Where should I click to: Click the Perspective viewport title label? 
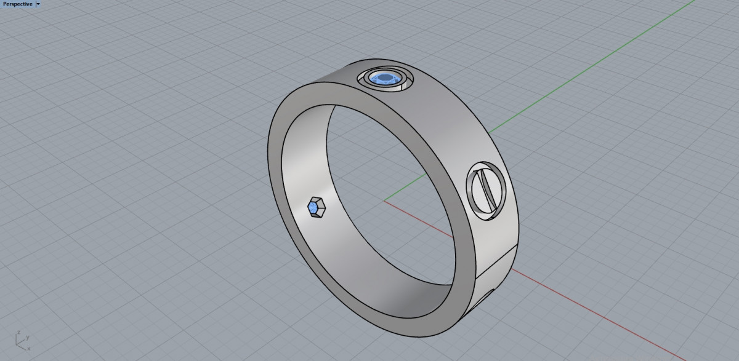click(x=17, y=4)
